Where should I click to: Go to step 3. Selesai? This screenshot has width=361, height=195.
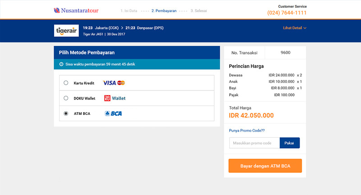pos(199,11)
